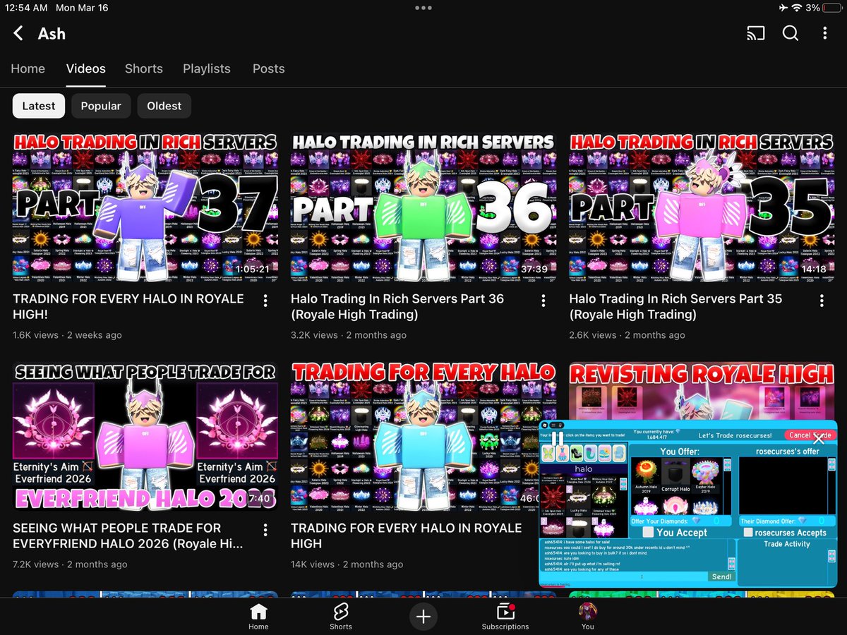Select the mermaid tail category icon in trade inventory
Image resolution: width=847 pixels, height=635 pixels.
[x=591, y=453]
